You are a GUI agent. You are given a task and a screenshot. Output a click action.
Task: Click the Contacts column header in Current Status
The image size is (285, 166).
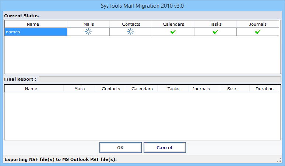(x=131, y=24)
